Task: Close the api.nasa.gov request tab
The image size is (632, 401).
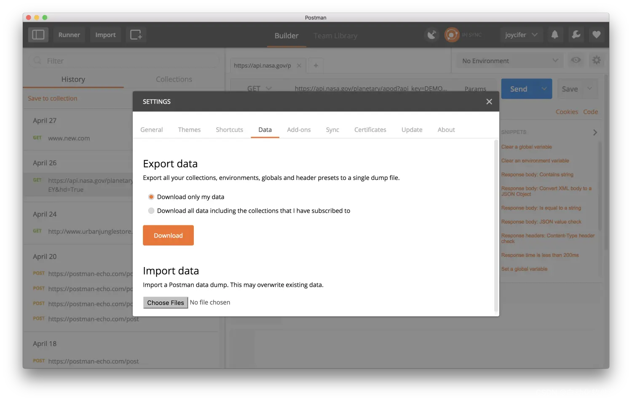Action: (299, 65)
